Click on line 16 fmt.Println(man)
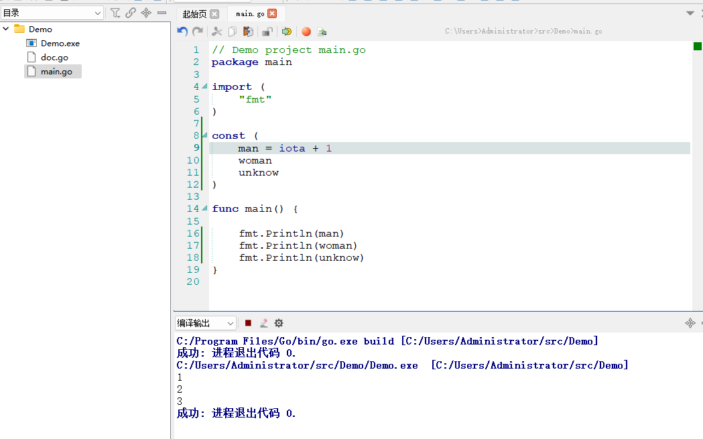The height and width of the screenshot is (439, 703). click(291, 233)
